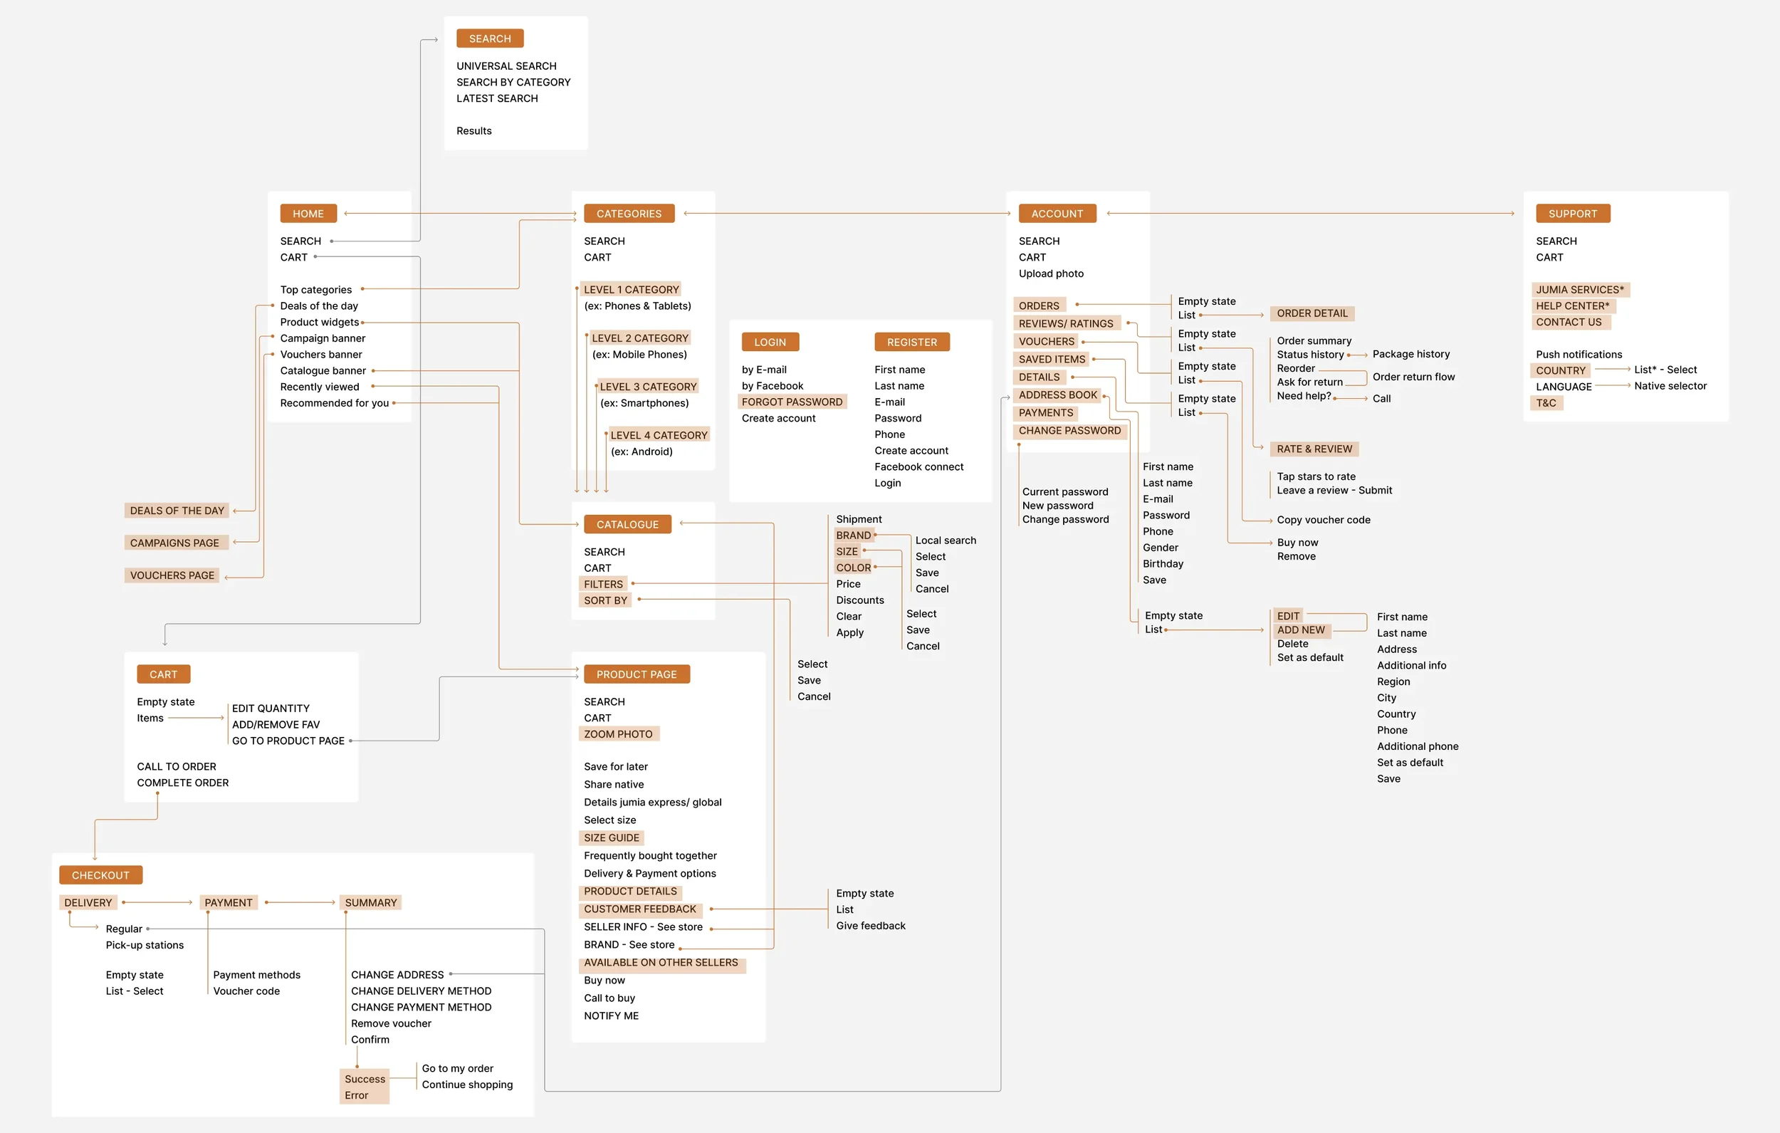Select the ADD NEW address item

point(1300,630)
